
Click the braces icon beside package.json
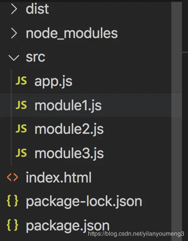(13, 225)
